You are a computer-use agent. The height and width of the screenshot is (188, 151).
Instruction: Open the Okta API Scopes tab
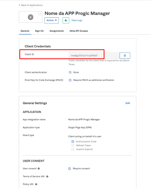[x=79, y=31]
